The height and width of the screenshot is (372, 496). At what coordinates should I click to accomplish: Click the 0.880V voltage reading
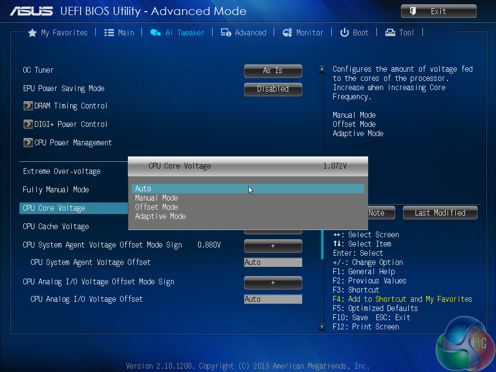tap(209, 245)
